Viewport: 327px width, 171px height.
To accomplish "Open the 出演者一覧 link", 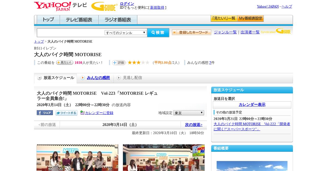I will tap(250, 32).
